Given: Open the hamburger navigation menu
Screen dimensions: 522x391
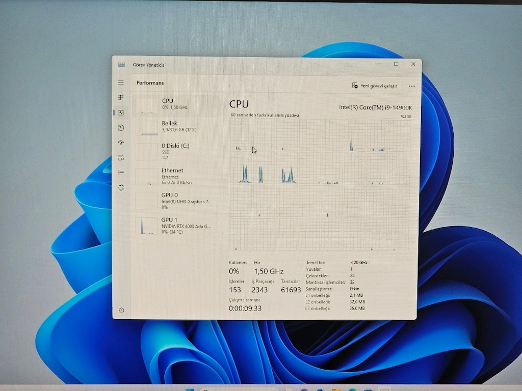Looking at the screenshot, I should pos(121,82).
